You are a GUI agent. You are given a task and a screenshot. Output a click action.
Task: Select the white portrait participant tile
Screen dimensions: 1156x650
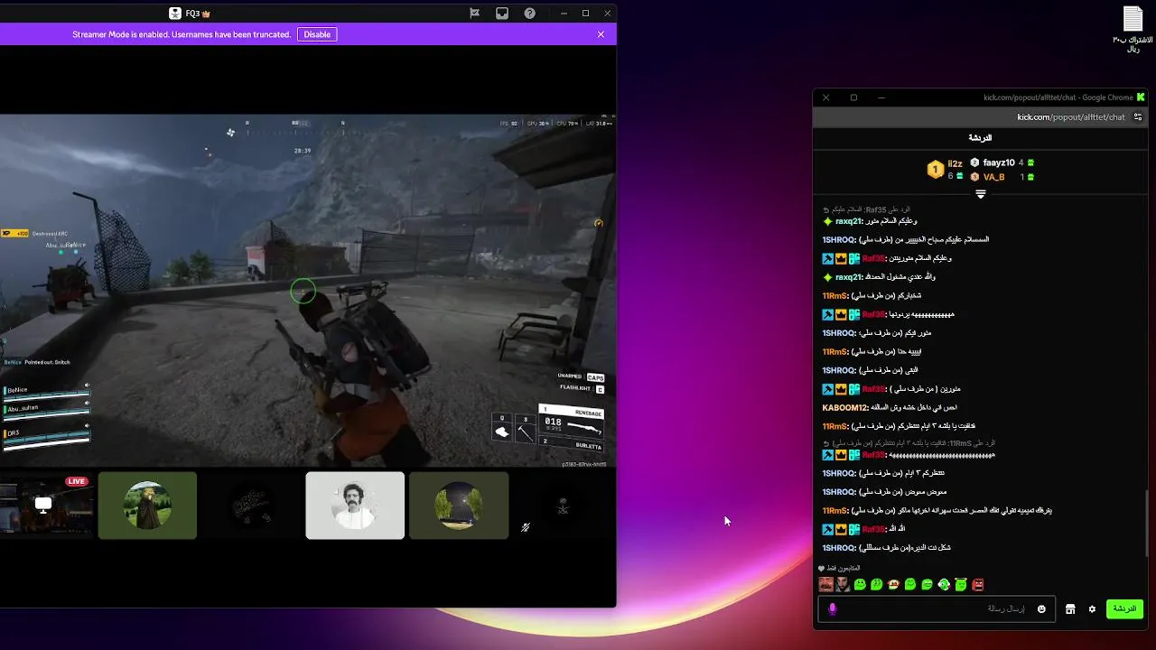pos(355,506)
